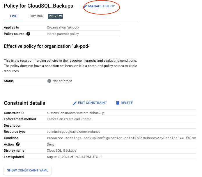This screenshot has width=202, height=177.
Task: Switch to the LIVE tab
Action: [13, 16]
